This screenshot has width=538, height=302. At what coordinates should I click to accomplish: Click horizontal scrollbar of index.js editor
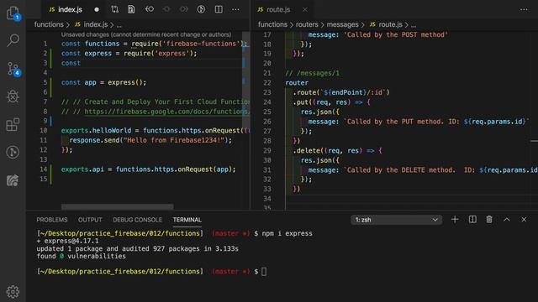(118, 206)
